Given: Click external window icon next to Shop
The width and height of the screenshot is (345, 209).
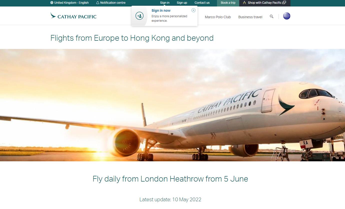Looking at the screenshot, I should pyautogui.click(x=284, y=3).
